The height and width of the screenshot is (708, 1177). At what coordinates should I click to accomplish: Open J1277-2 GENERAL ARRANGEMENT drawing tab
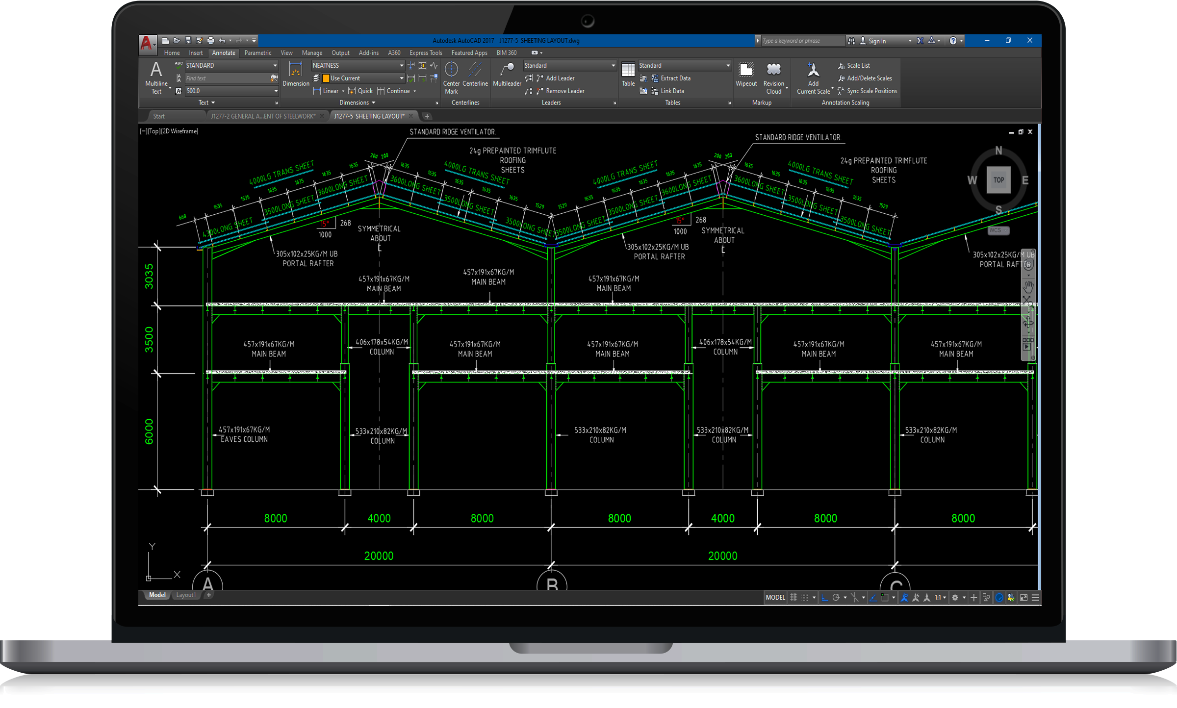tap(263, 116)
